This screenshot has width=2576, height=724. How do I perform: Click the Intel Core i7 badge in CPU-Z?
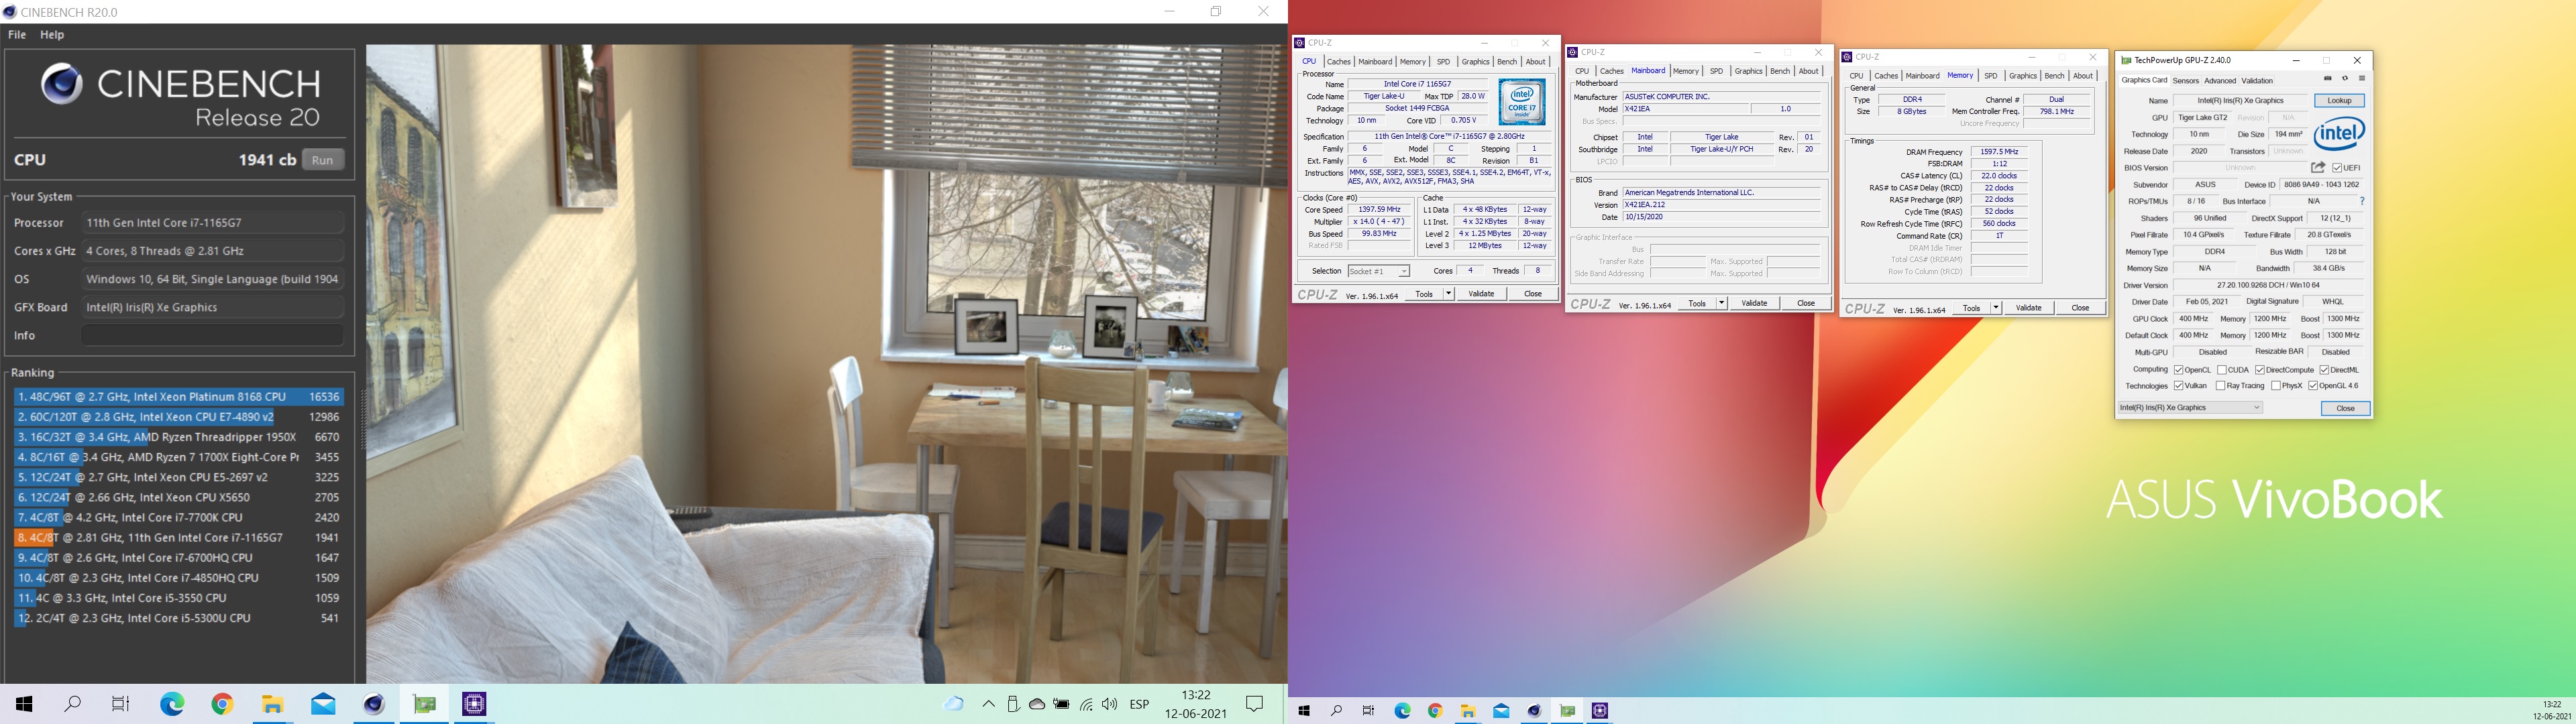point(1522,102)
